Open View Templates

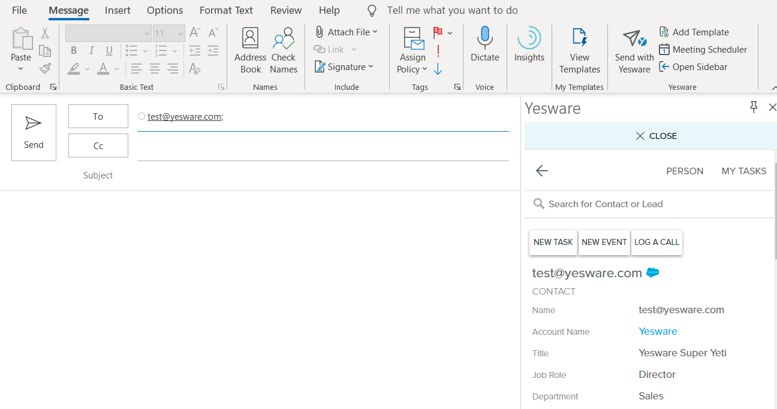pos(580,51)
